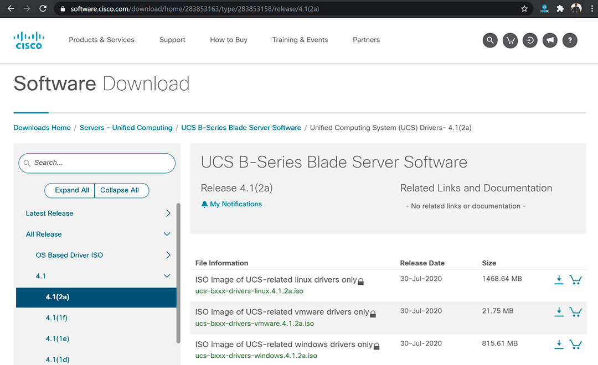Open help using the question mark icon

[570, 40]
